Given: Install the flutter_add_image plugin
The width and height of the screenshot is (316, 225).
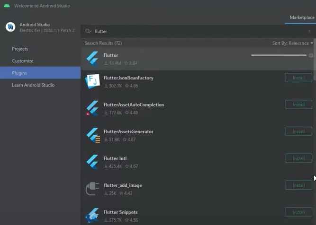Looking at the screenshot, I should [298, 185].
